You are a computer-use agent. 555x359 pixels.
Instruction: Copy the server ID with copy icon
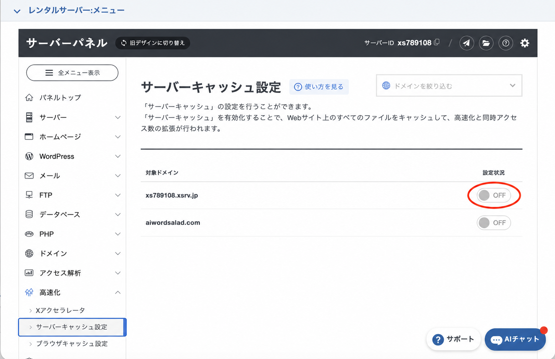point(437,42)
